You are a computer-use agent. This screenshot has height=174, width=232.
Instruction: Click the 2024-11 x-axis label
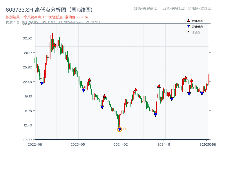click(x=164, y=144)
